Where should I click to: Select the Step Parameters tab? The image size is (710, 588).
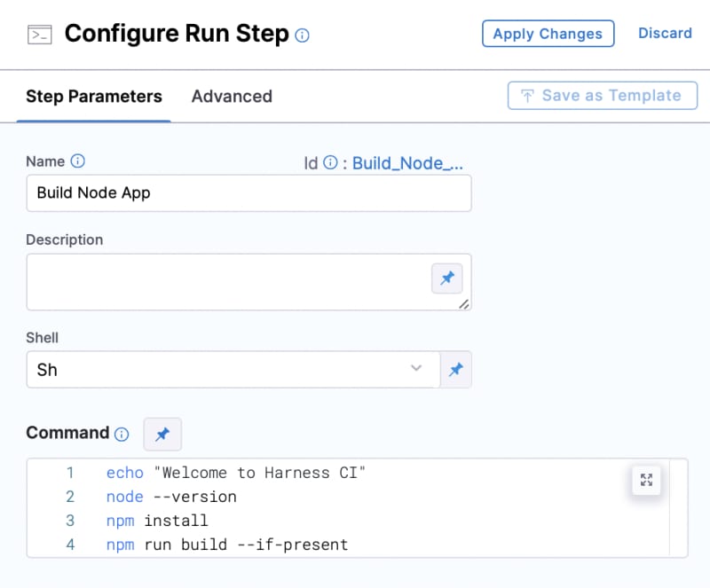point(94,97)
